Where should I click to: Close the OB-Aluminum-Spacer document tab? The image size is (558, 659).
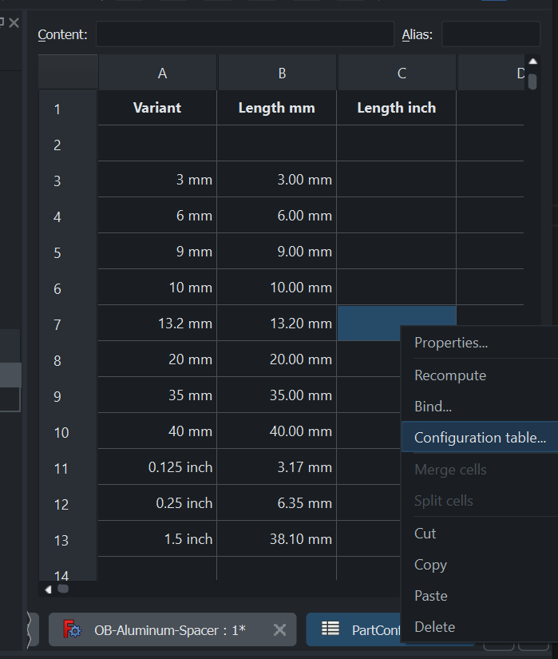coord(279,629)
